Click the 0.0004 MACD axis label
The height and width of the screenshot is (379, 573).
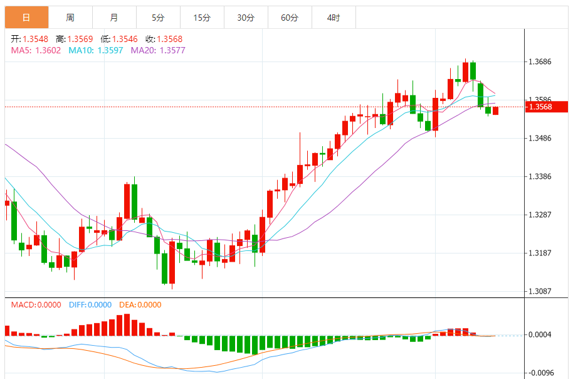pyautogui.click(x=540, y=334)
